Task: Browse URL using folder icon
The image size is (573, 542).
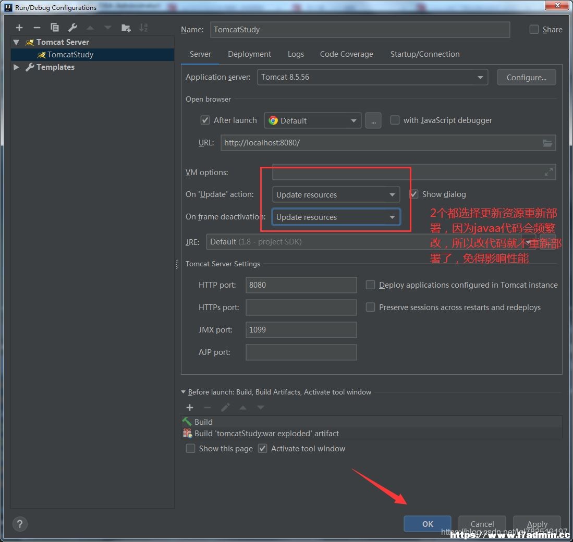Action: 547,143
